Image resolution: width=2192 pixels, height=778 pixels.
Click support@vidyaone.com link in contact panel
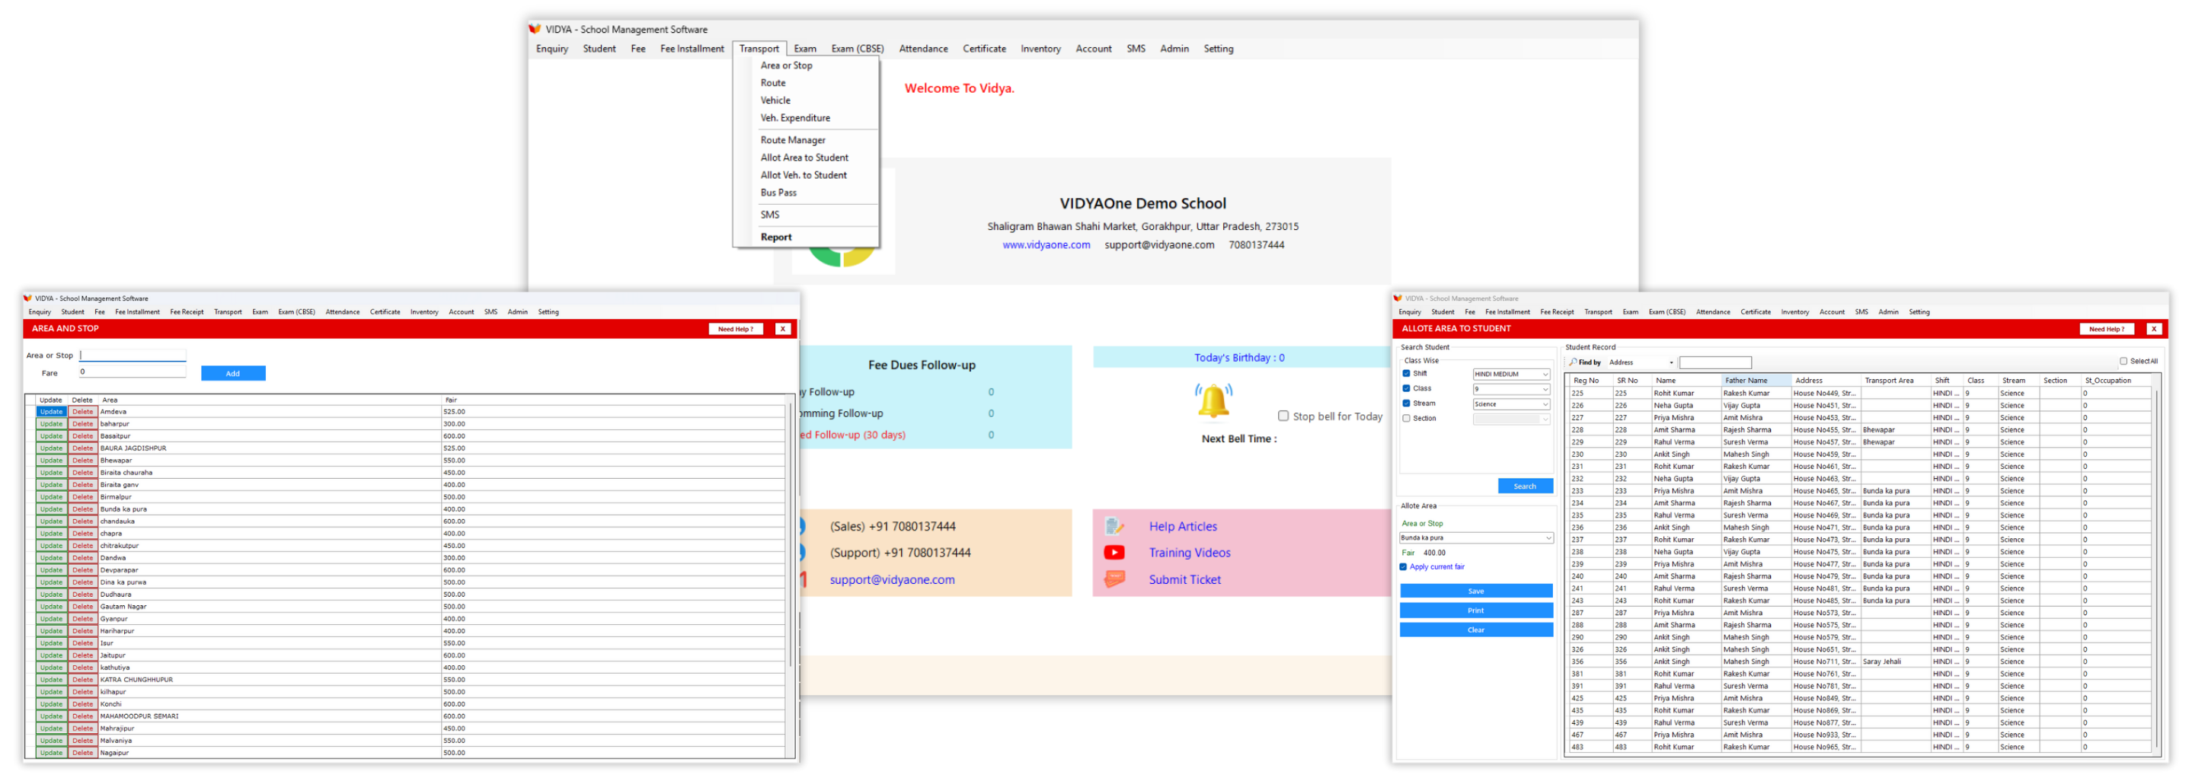coord(892,580)
